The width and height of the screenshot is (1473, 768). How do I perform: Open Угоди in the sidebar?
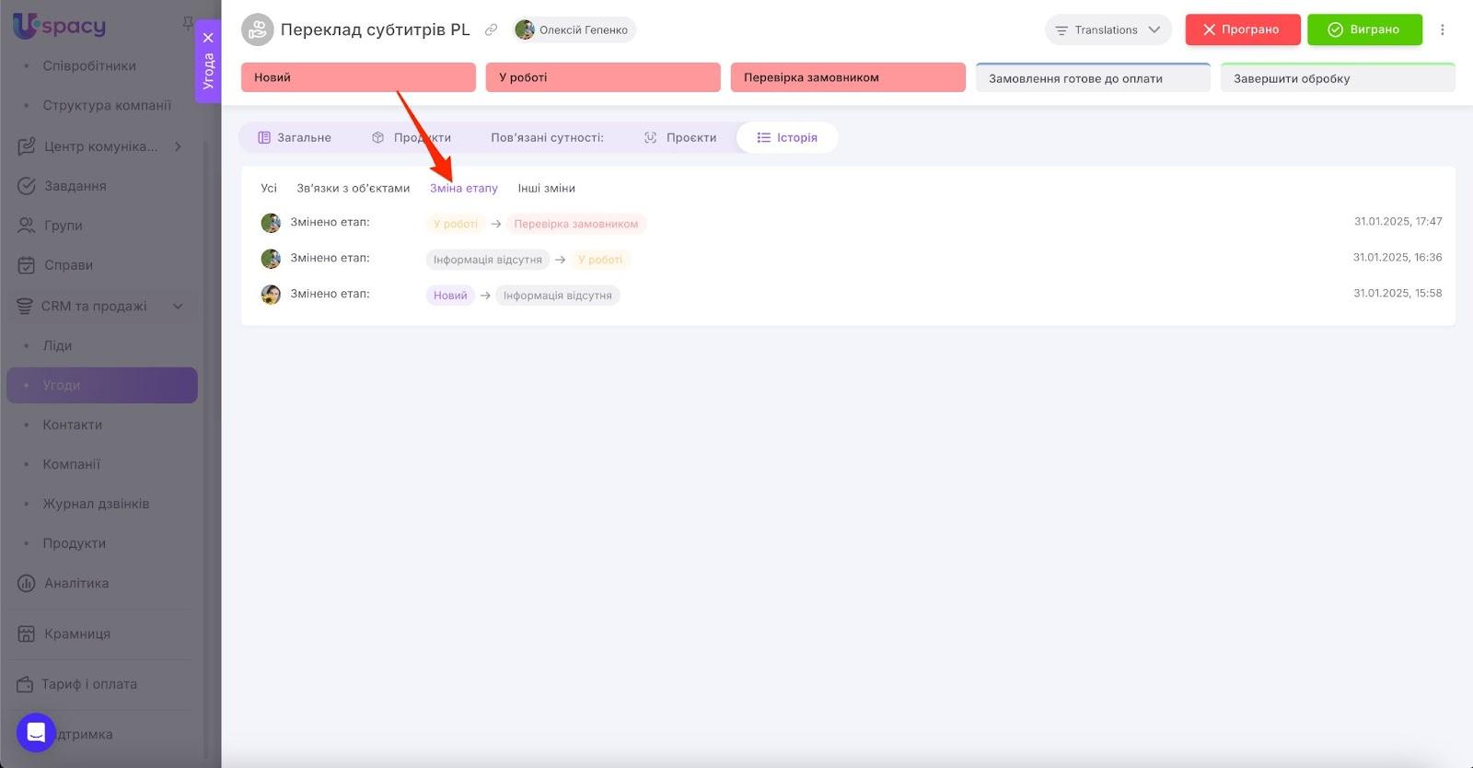pos(102,385)
